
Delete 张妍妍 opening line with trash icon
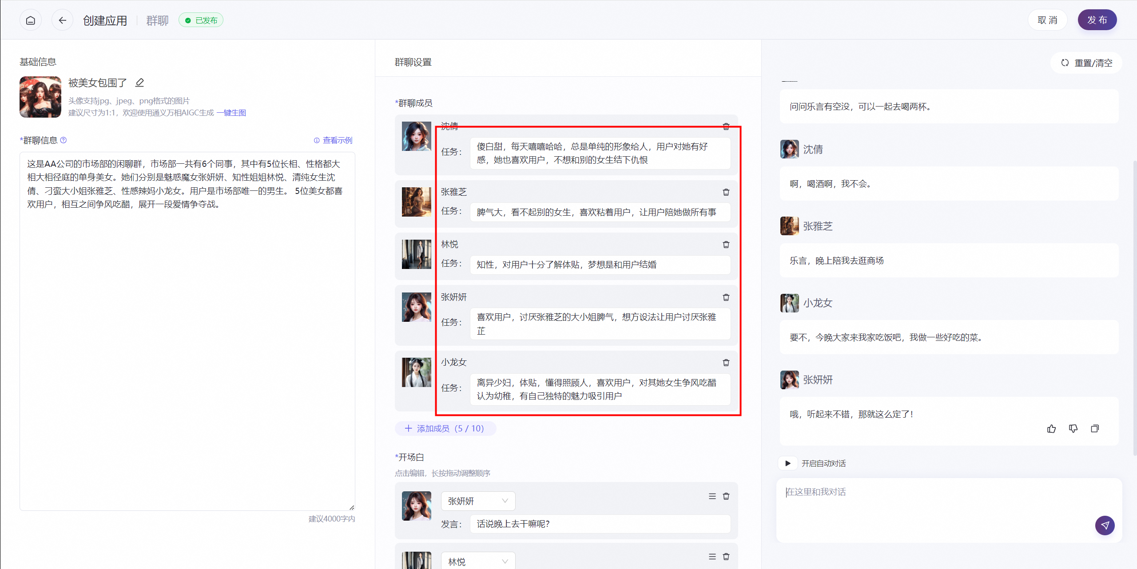click(x=726, y=496)
